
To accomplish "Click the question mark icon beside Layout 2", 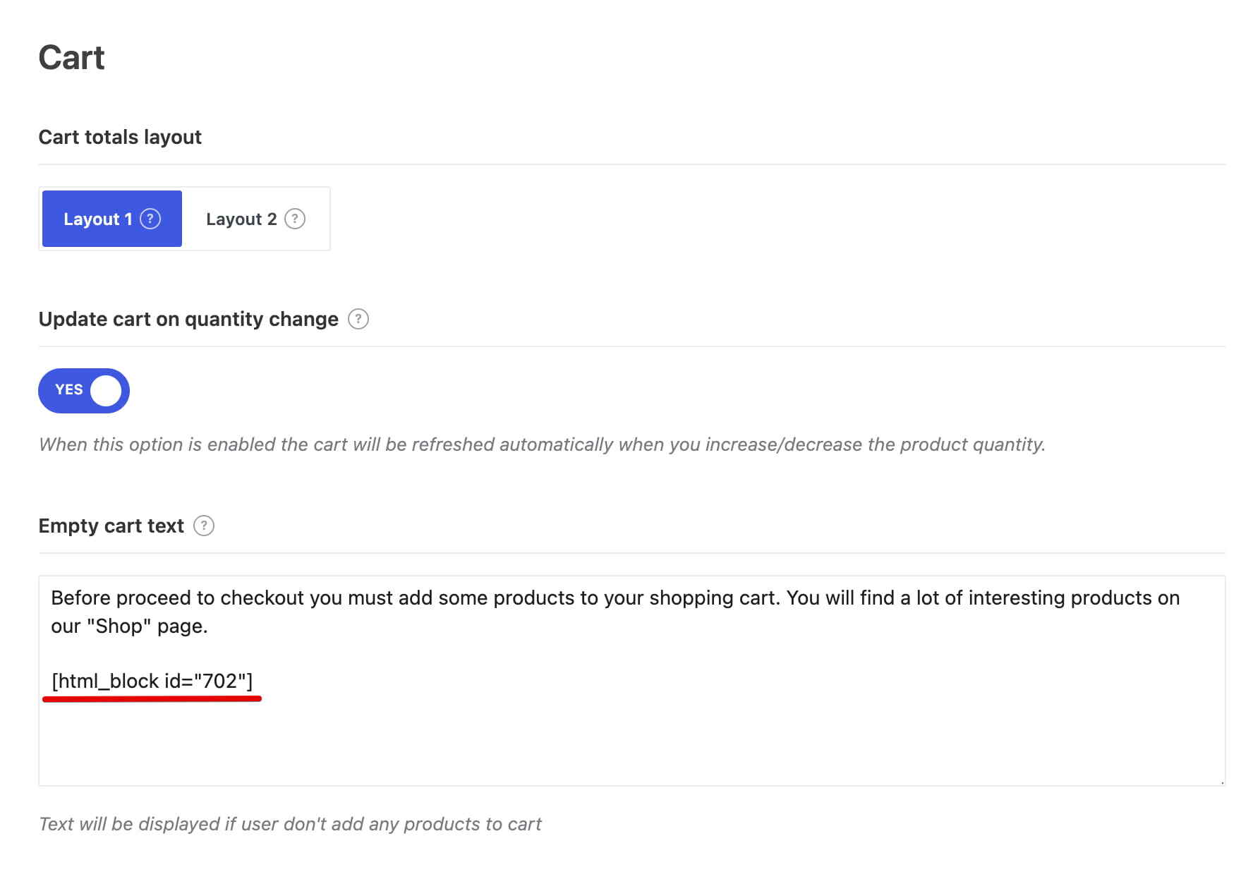I will tap(295, 219).
